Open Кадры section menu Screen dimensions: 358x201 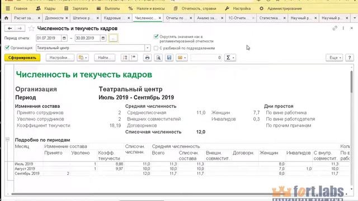click(x=46, y=8)
